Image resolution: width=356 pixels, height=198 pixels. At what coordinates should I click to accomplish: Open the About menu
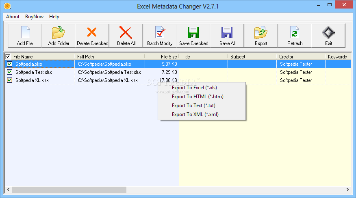(13, 17)
